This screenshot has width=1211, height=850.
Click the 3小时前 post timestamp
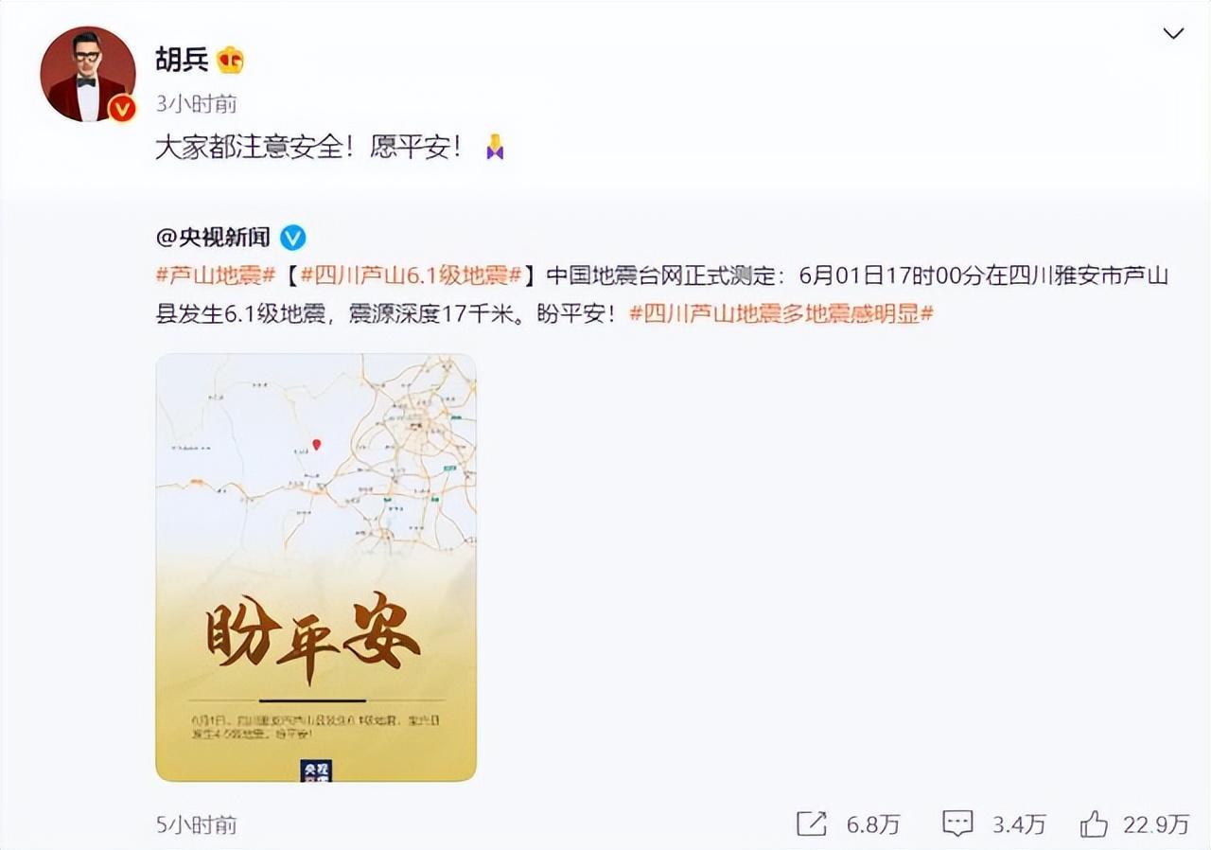pos(196,103)
